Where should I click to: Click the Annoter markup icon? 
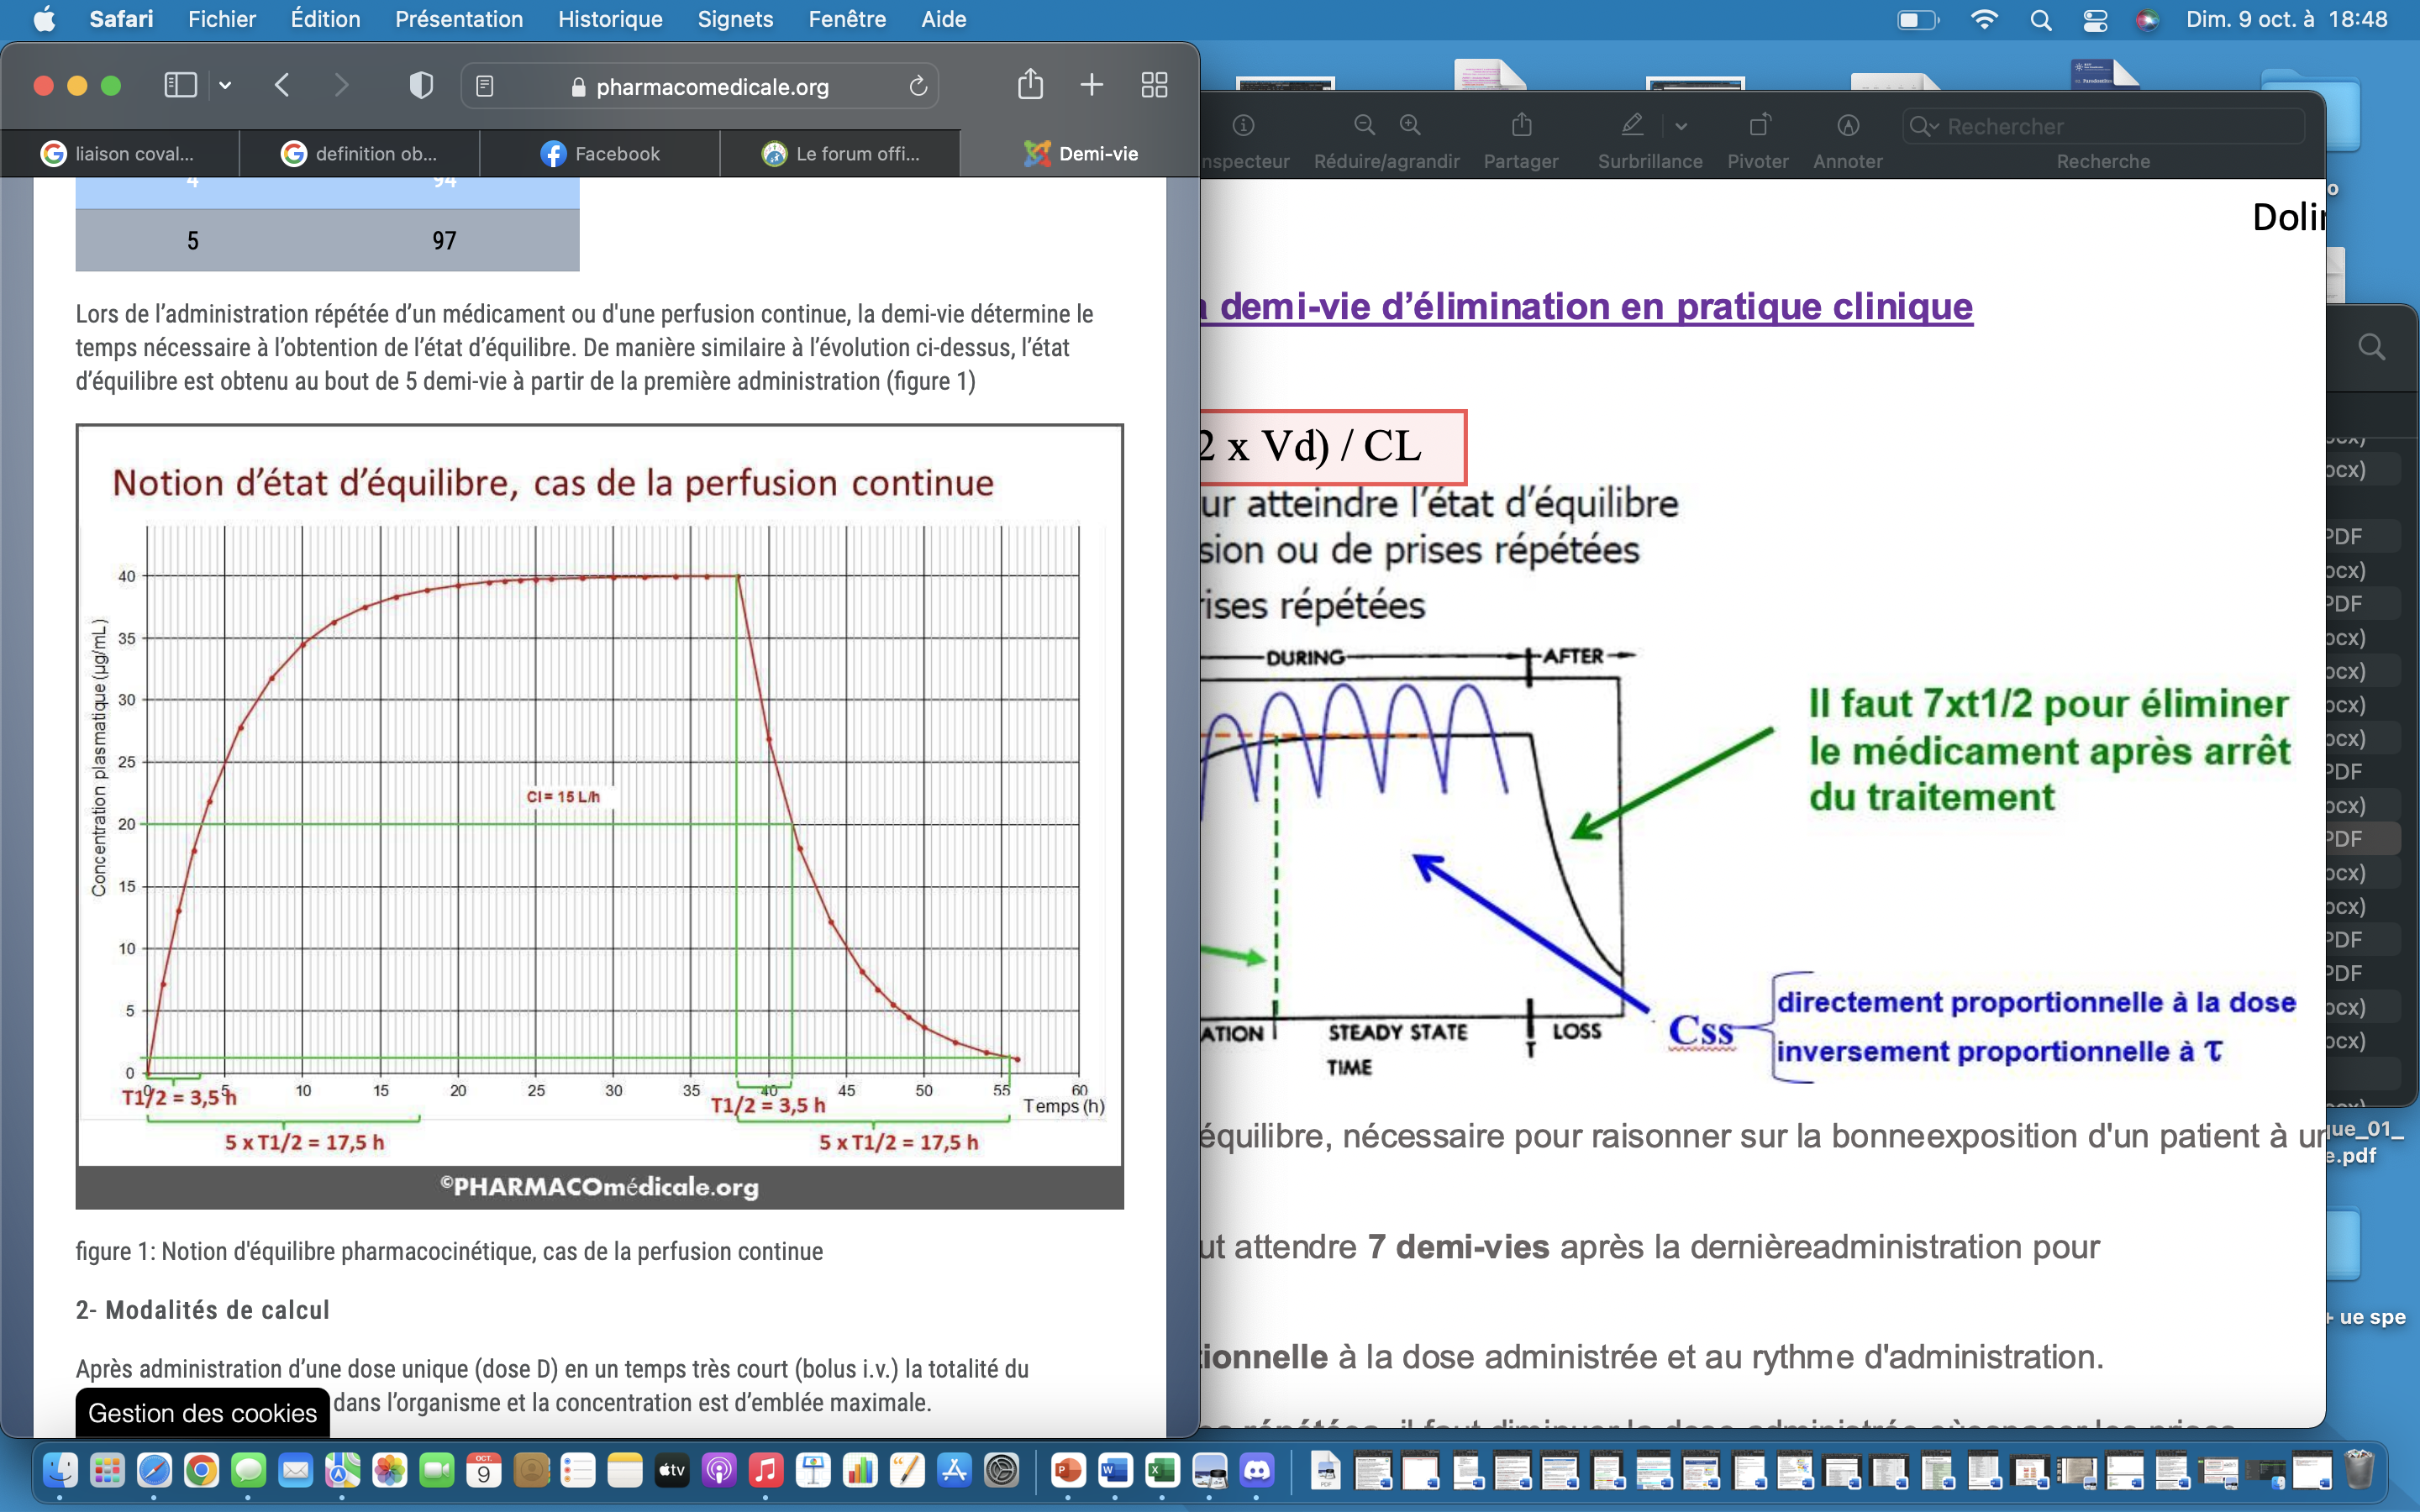coord(1847,125)
